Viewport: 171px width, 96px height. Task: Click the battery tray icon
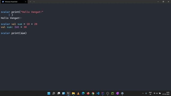pyautogui.click(x=160, y=93)
